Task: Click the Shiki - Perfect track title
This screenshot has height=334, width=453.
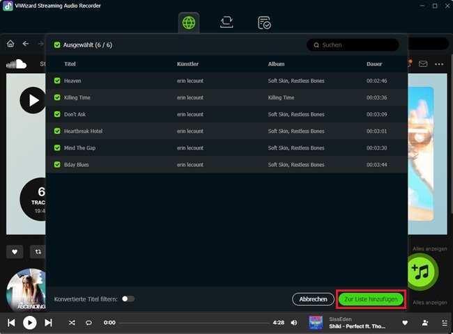Action: click(x=357, y=326)
